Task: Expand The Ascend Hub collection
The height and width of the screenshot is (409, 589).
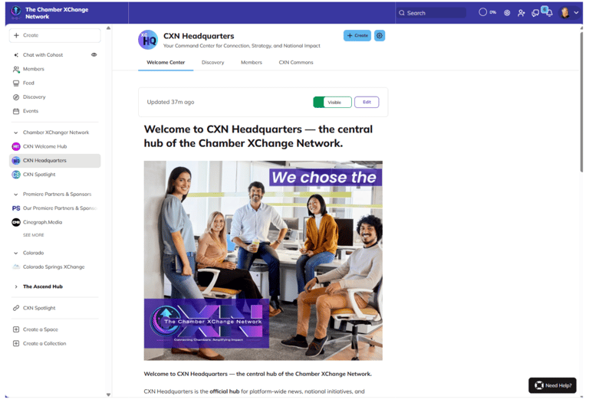Action: 16,286
